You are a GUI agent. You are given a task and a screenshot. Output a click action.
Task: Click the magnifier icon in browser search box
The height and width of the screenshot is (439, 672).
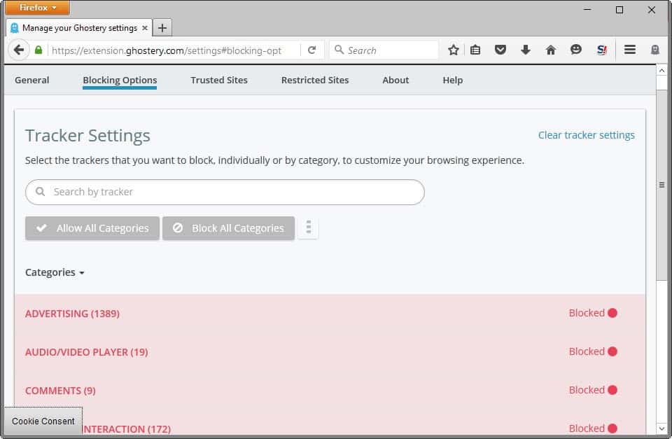tap(339, 50)
